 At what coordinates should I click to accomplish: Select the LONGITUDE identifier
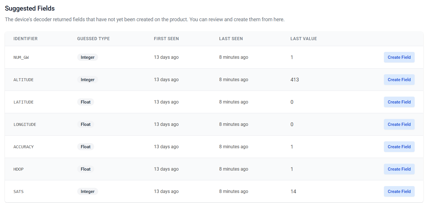click(25, 124)
